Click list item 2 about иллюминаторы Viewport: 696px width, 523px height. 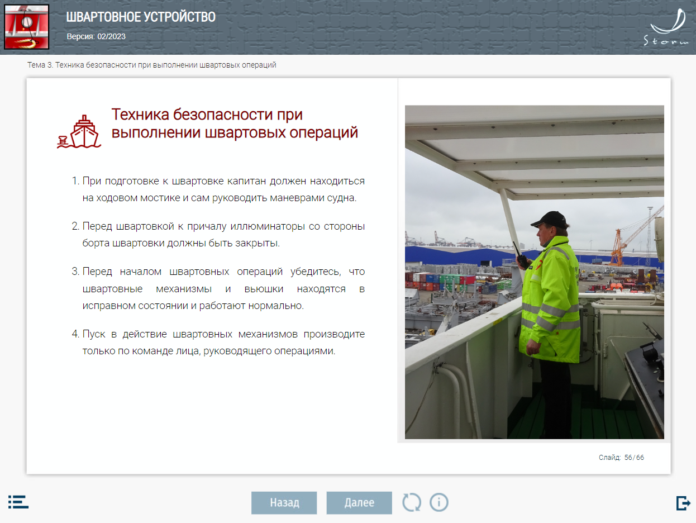218,235
